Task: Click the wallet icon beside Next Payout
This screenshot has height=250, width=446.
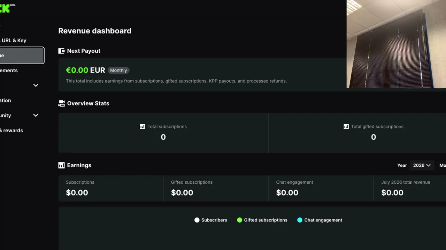Action: pyautogui.click(x=61, y=51)
